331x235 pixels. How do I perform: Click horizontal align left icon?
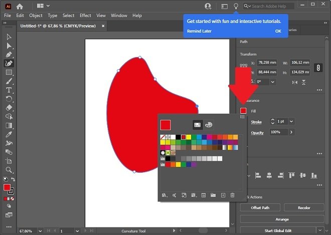[258, 175]
